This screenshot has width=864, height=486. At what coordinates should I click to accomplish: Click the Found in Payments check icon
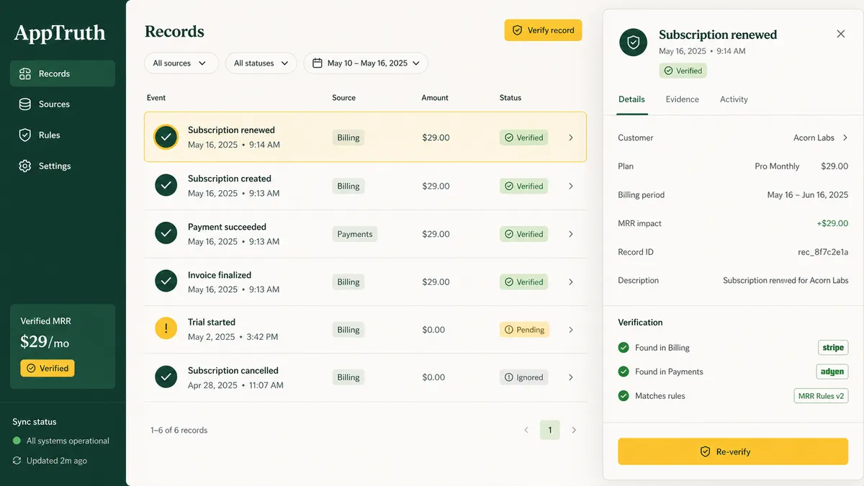click(624, 372)
